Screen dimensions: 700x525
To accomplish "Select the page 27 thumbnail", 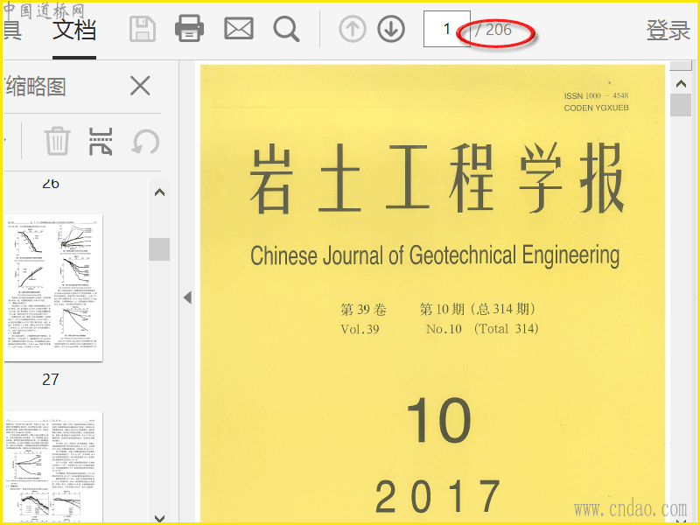I will click(53, 288).
